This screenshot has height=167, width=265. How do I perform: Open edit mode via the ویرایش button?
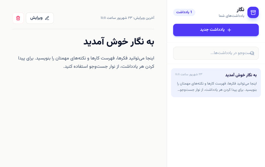pos(40,18)
